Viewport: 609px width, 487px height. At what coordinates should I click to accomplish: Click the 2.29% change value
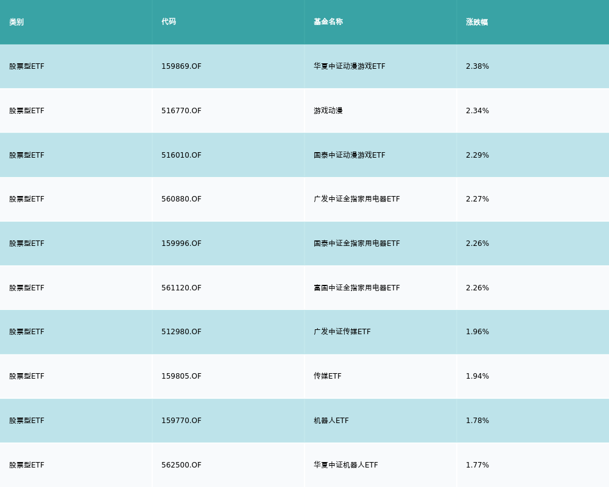tap(477, 155)
